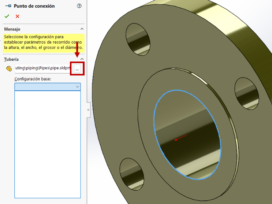Click the pipe file path field
This screenshot has height=204, width=272.
pos(43,68)
